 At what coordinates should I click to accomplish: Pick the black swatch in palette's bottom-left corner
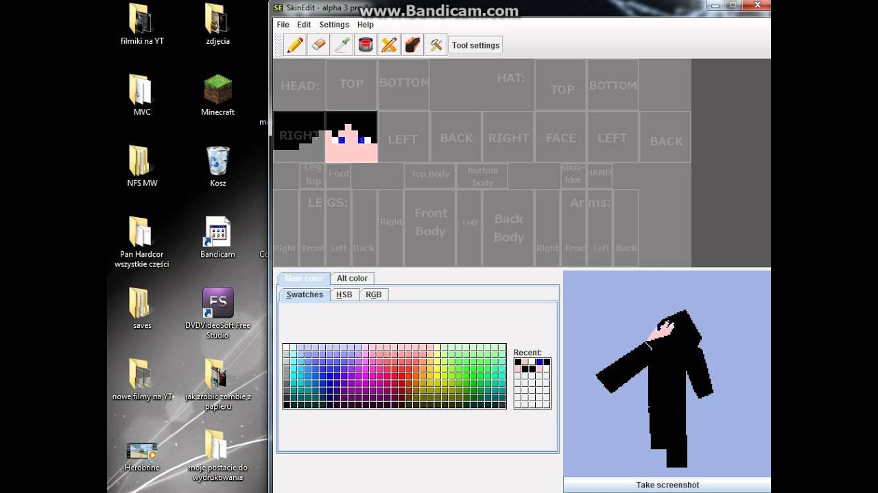coord(287,405)
